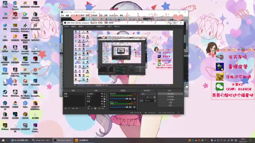Toggle visibility of 图像 source

tap(102, 101)
